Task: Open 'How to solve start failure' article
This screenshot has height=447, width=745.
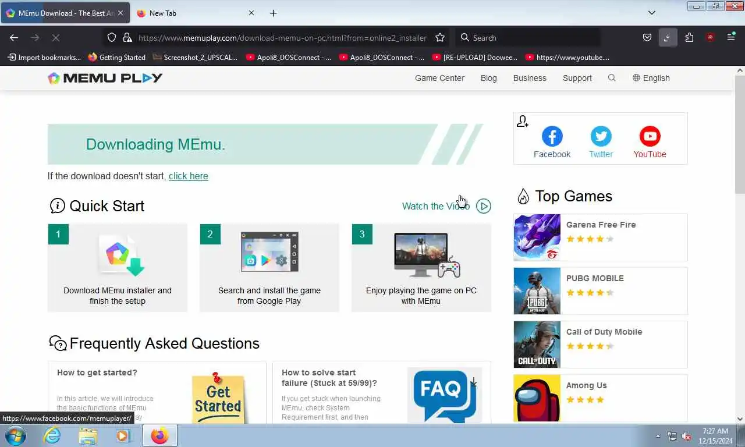Action: tap(329, 378)
